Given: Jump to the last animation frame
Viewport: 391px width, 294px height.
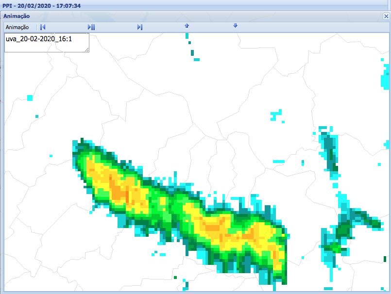Looking at the screenshot, I should 140,27.
